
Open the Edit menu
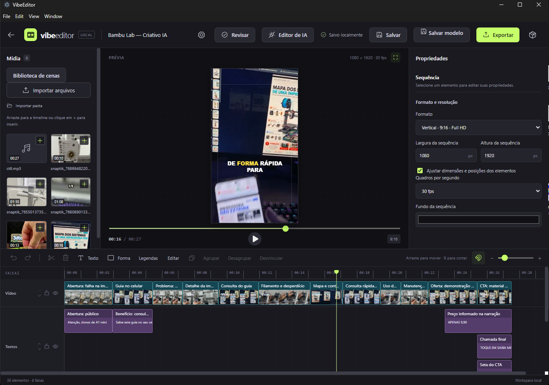click(19, 16)
